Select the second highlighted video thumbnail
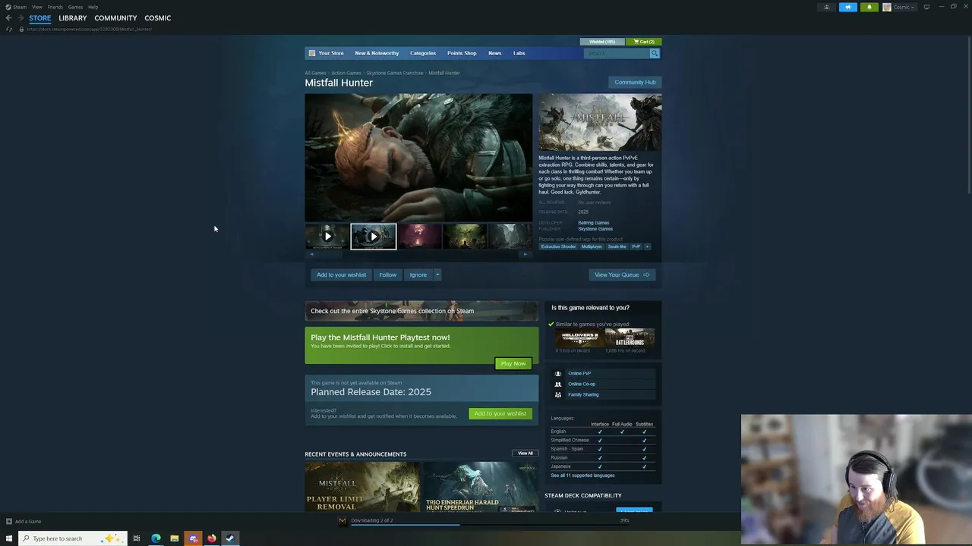This screenshot has width=972, height=546. (x=373, y=236)
